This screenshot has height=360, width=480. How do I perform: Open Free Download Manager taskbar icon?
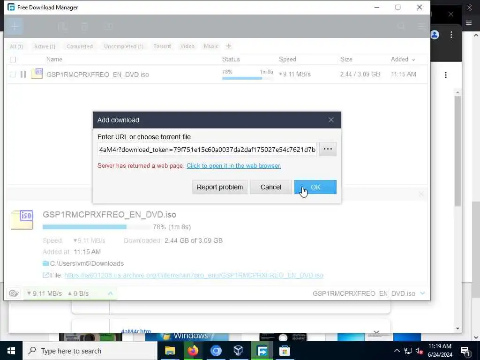(262, 351)
